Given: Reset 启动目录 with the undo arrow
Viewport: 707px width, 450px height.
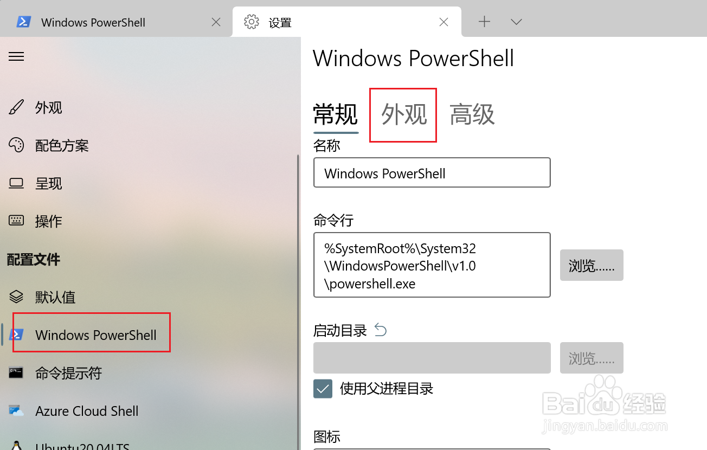Looking at the screenshot, I should click(381, 330).
